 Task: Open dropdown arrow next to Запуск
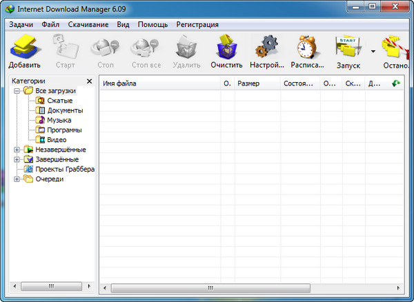coord(373,51)
